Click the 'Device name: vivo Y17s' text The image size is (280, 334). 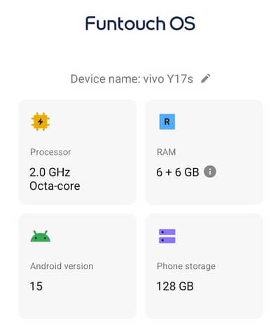[x=132, y=79]
